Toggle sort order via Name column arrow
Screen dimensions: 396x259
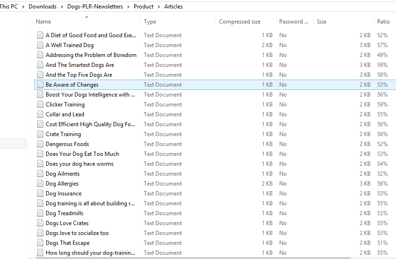click(x=87, y=17)
